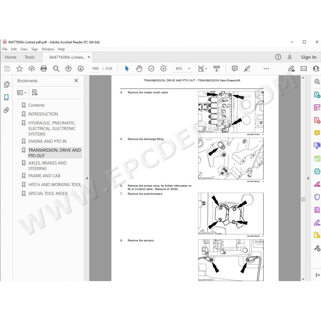The image size is (321, 321).
Task: Zoom out with minus button
Action: click(151, 69)
